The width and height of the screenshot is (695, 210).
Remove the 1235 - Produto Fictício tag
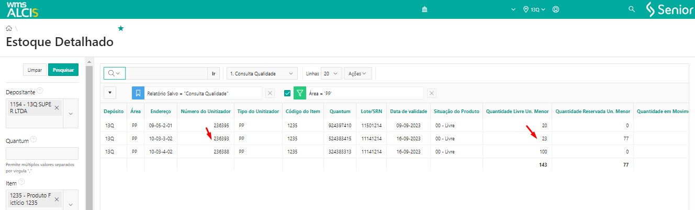pyautogui.click(x=57, y=200)
